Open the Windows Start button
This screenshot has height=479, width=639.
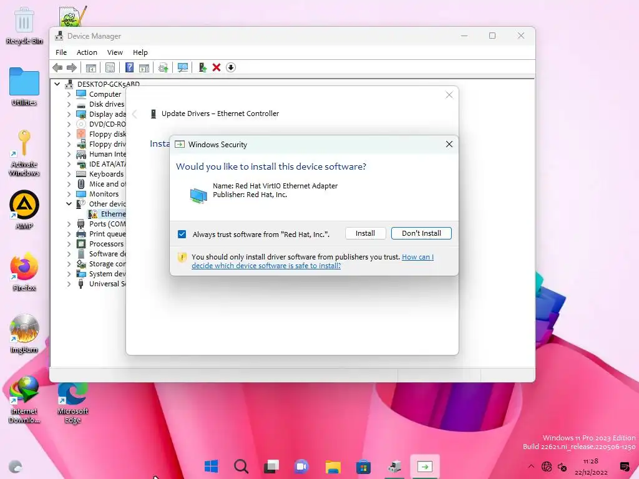click(x=211, y=467)
